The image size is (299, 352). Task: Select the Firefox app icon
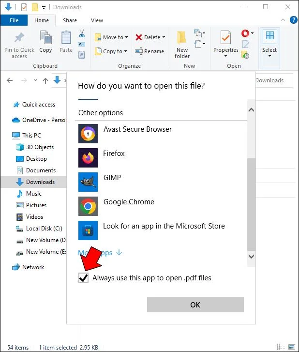click(x=88, y=158)
